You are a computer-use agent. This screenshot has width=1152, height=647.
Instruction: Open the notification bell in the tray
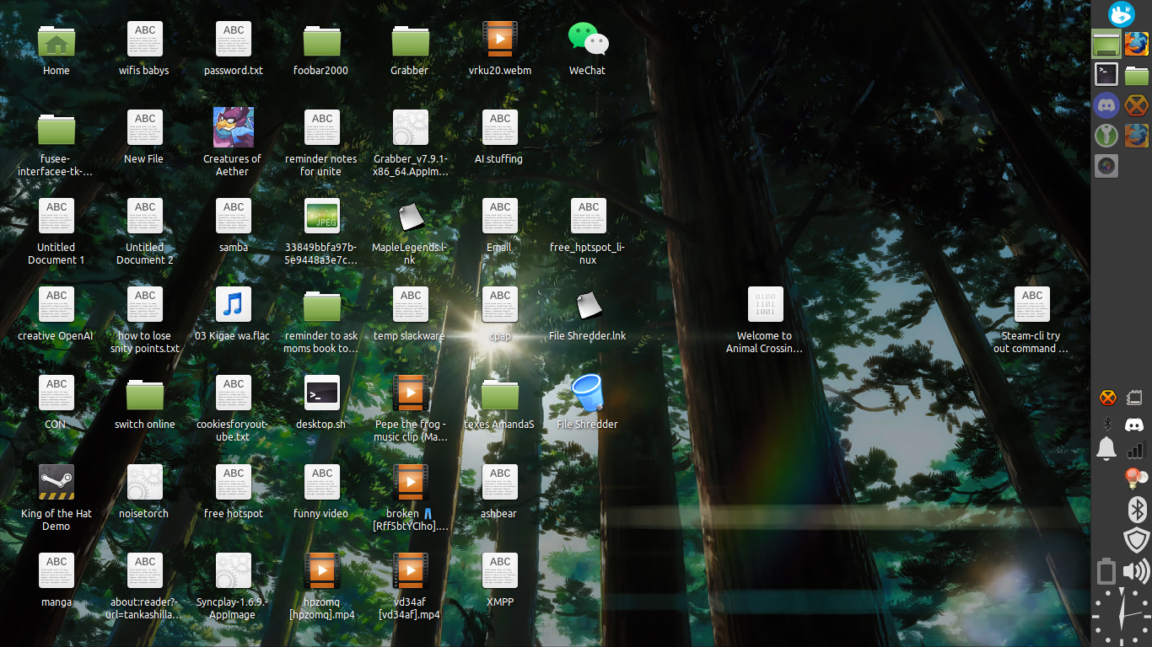[x=1106, y=449]
